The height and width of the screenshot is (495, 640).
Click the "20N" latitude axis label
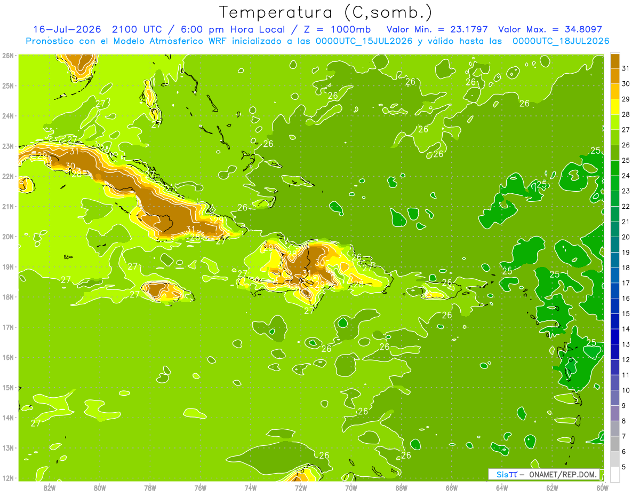(8, 237)
